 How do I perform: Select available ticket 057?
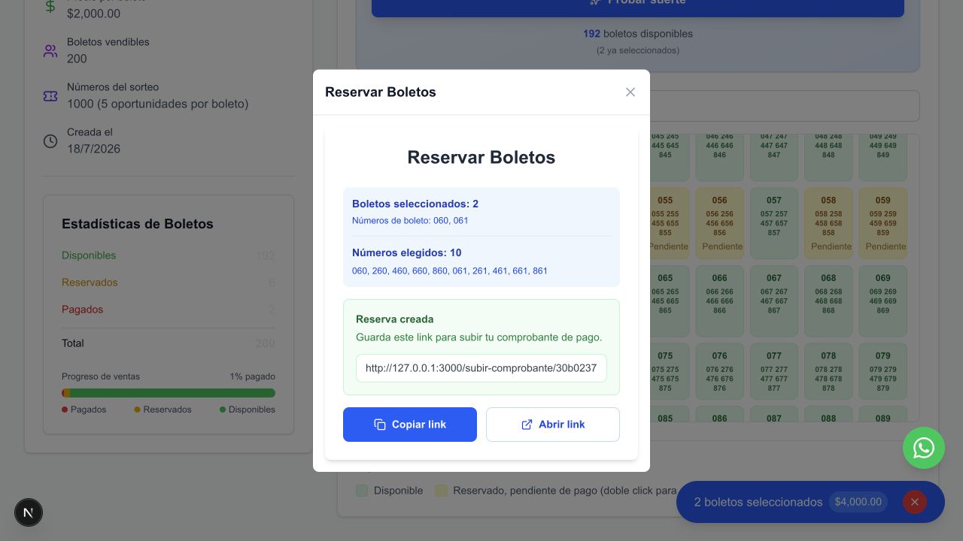tap(774, 222)
